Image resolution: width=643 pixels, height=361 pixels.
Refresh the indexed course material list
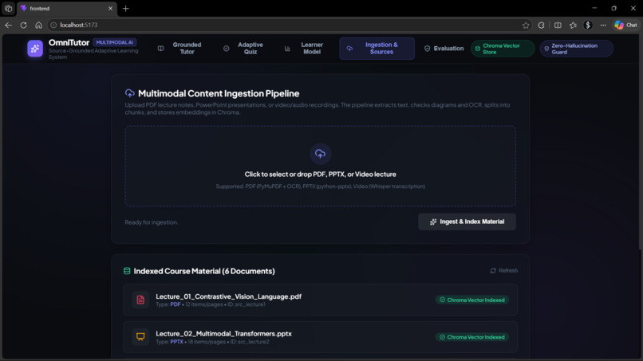(x=503, y=270)
